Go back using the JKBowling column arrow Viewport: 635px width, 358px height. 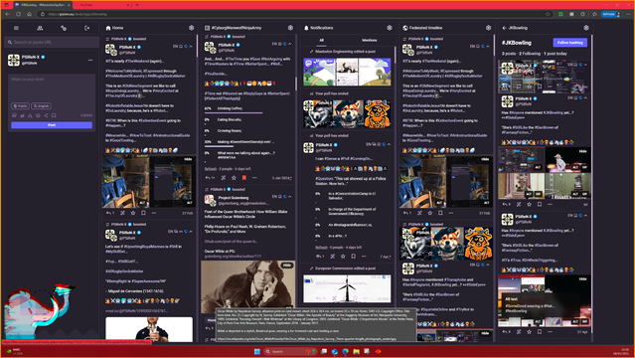tap(504, 28)
